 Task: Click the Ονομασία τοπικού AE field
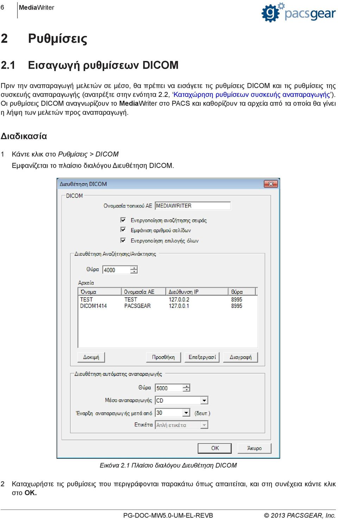[193, 206]
